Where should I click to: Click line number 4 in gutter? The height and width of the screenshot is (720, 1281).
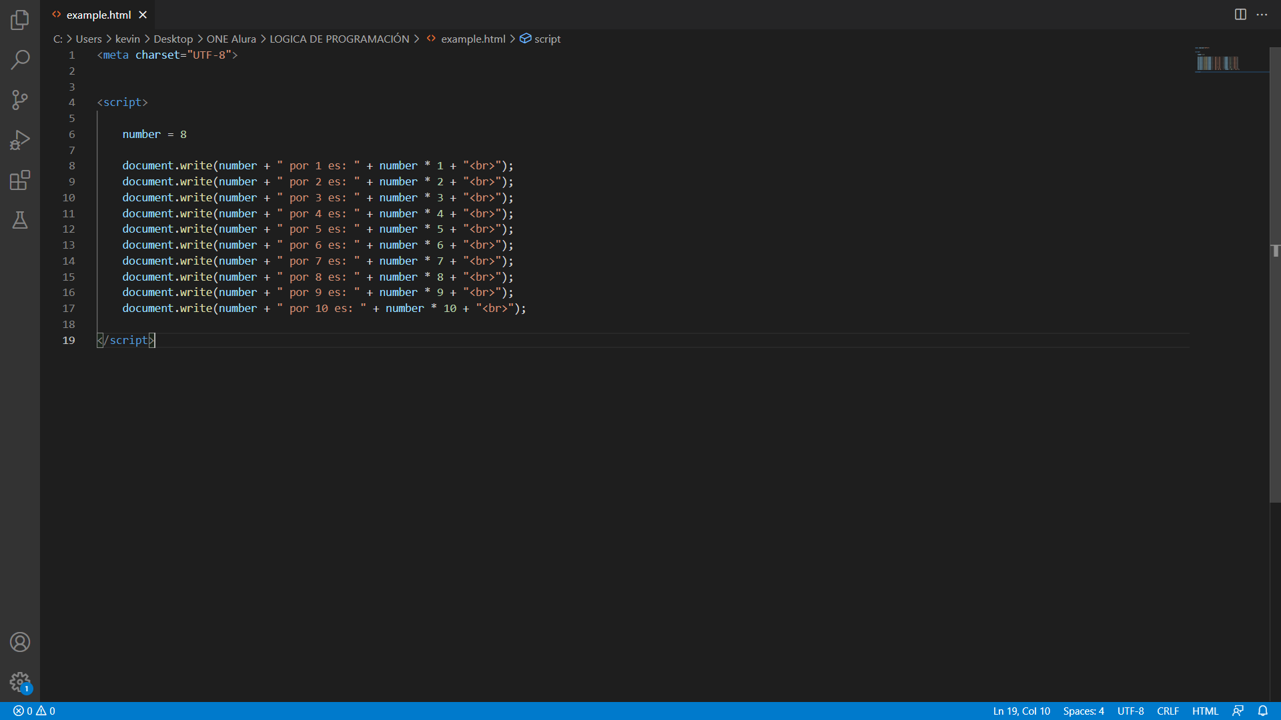click(x=71, y=102)
